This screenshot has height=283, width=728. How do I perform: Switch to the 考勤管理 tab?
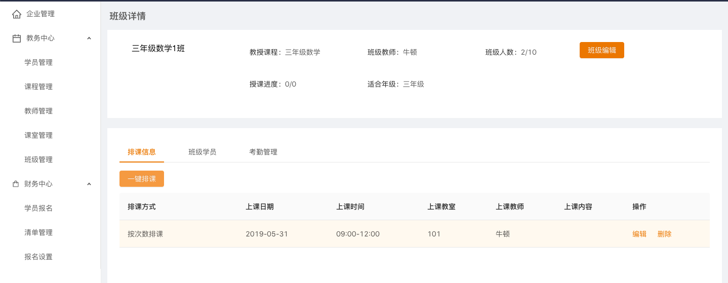[263, 152]
